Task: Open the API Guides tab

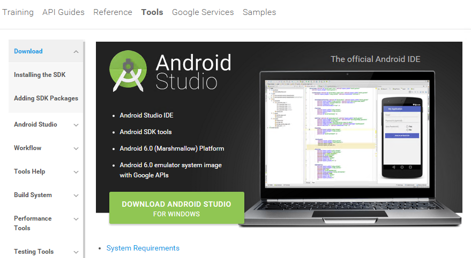Action: [63, 12]
